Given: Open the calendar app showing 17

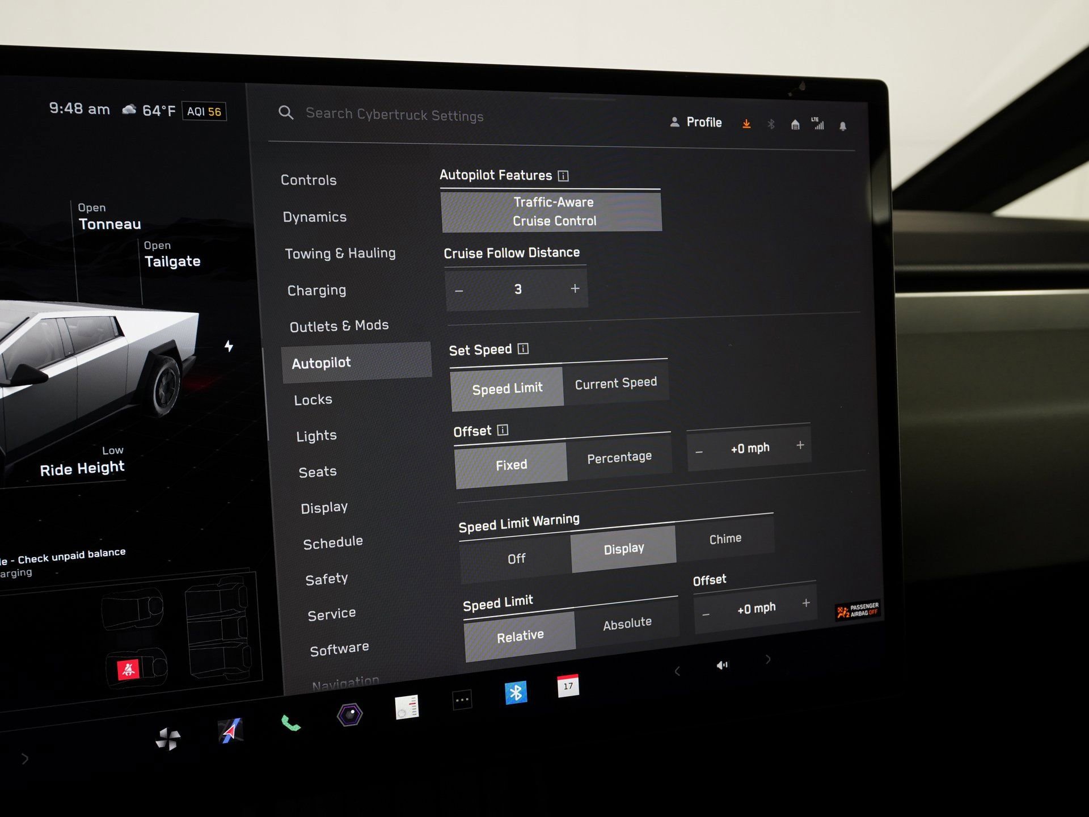Looking at the screenshot, I should click(x=567, y=687).
